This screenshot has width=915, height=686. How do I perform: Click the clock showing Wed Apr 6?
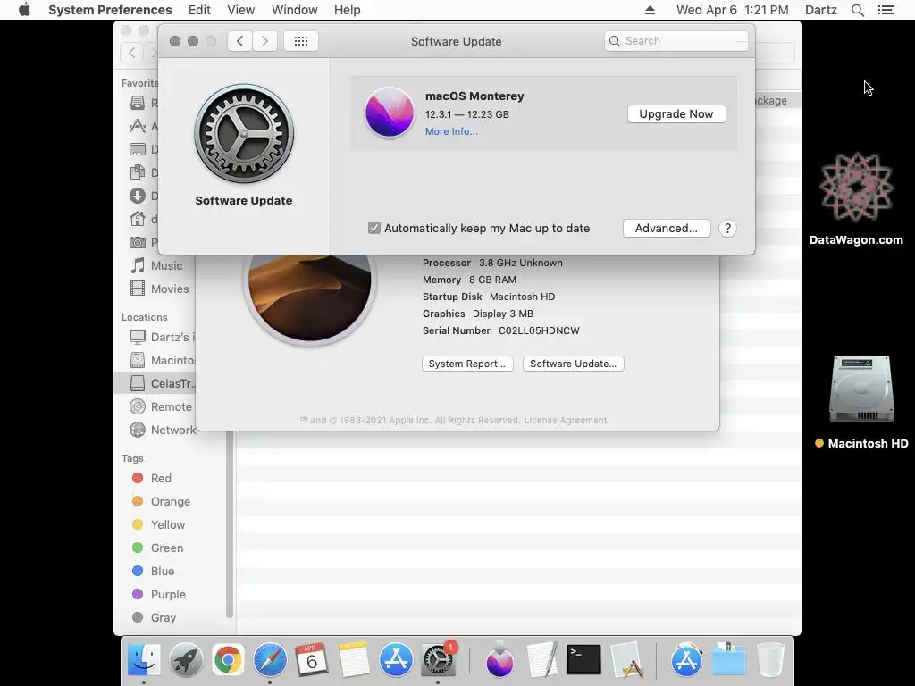(733, 10)
